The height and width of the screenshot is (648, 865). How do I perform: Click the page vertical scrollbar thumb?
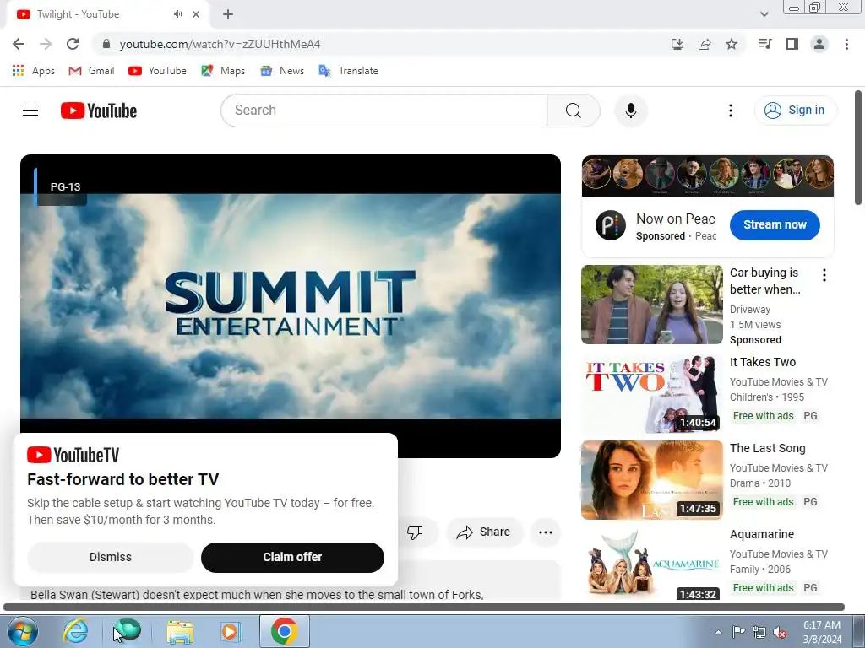[858, 148]
